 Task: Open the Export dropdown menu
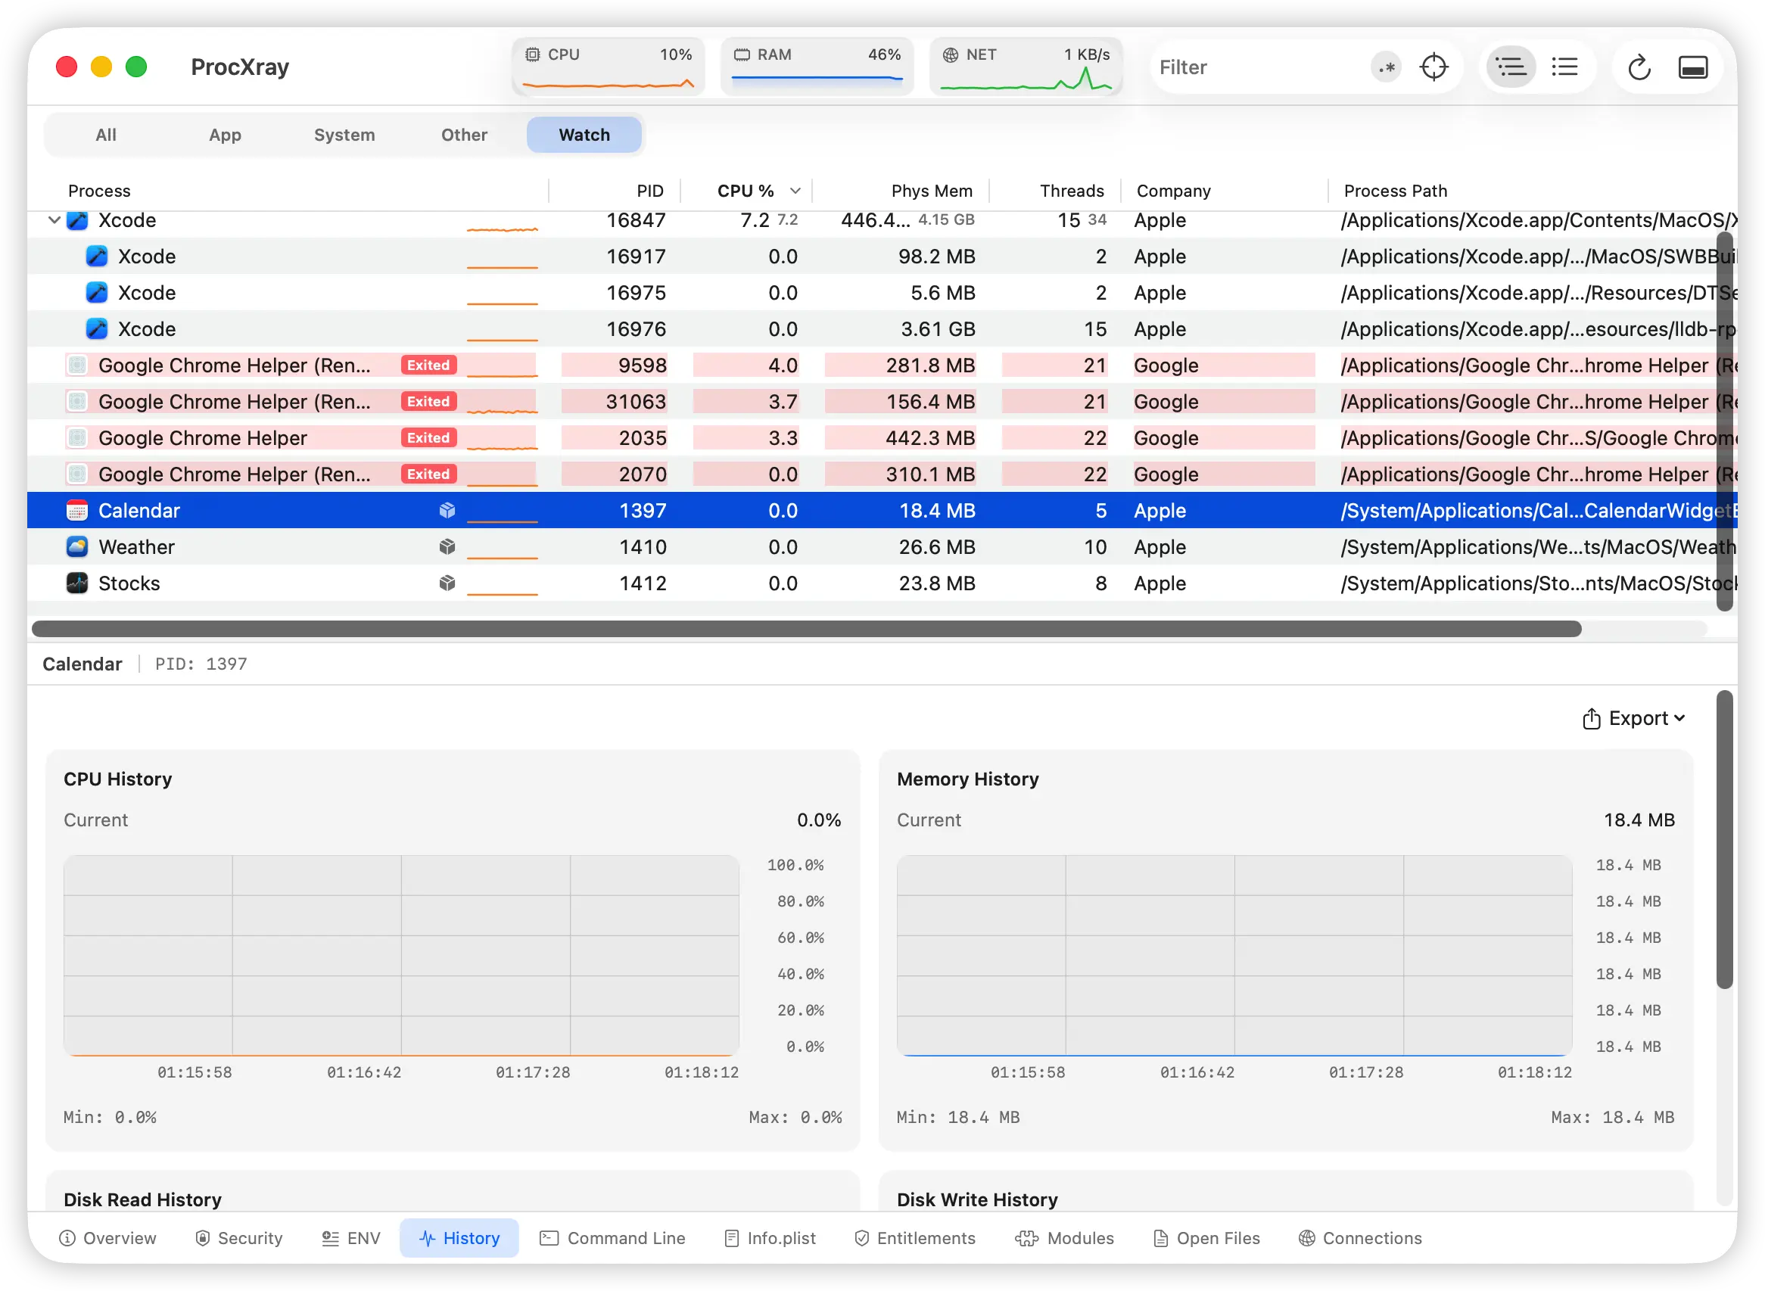pos(1633,718)
